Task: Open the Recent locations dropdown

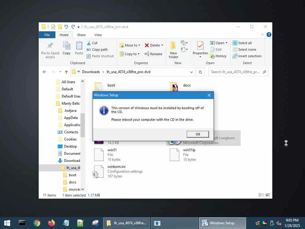Action: coord(60,72)
